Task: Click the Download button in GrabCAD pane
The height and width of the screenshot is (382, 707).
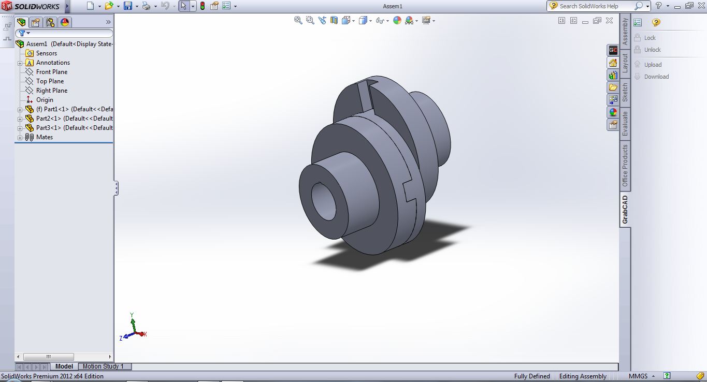Action: pos(652,77)
